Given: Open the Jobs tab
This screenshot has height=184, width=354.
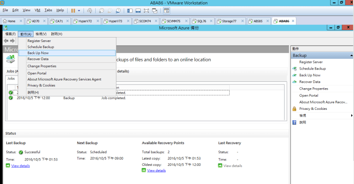Looking at the screenshot, I should pyautogui.click(x=11, y=78).
